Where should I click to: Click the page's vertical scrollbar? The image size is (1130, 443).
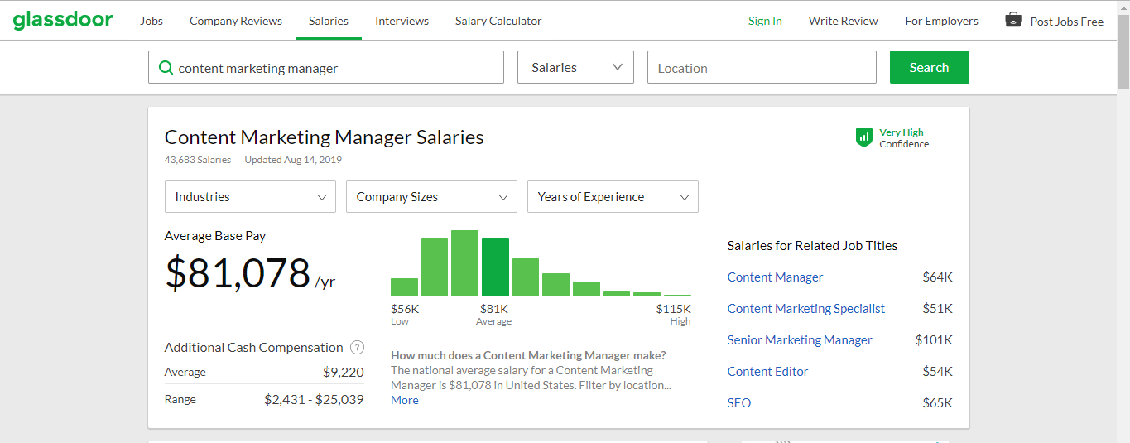coord(1123,50)
